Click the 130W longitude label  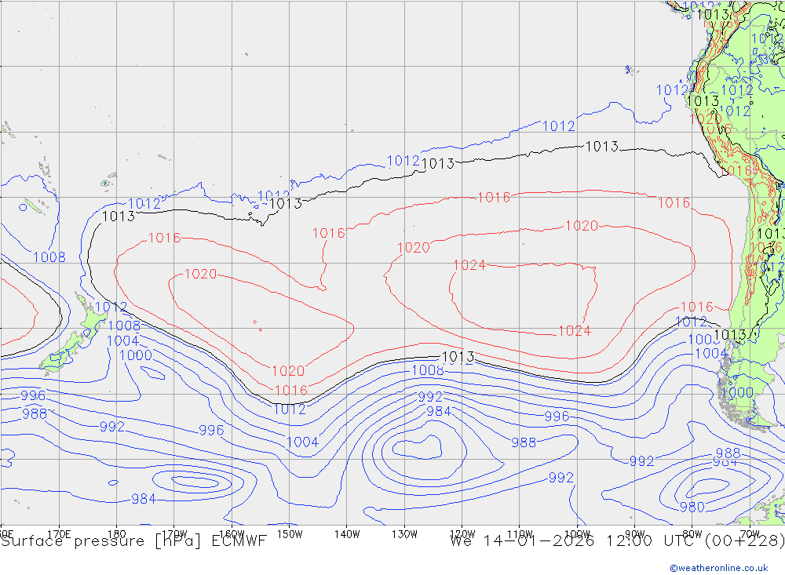click(404, 534)
